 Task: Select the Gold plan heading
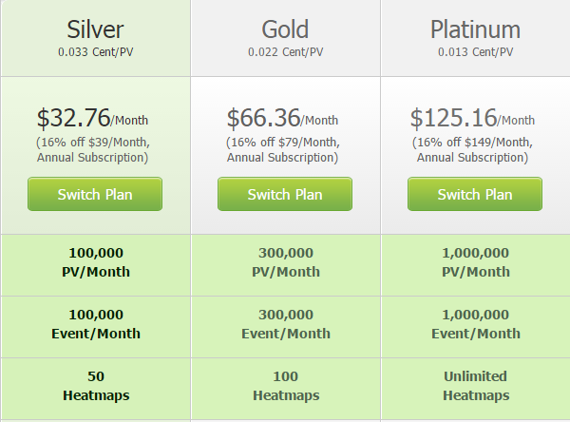click(285, 29)
